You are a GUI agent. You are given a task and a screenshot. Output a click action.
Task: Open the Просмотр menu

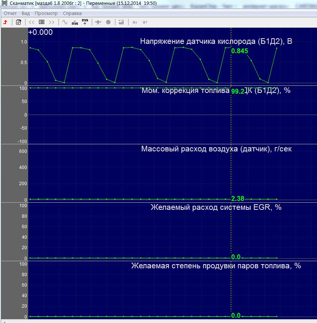pyautogui.click(x=46, y=13)
